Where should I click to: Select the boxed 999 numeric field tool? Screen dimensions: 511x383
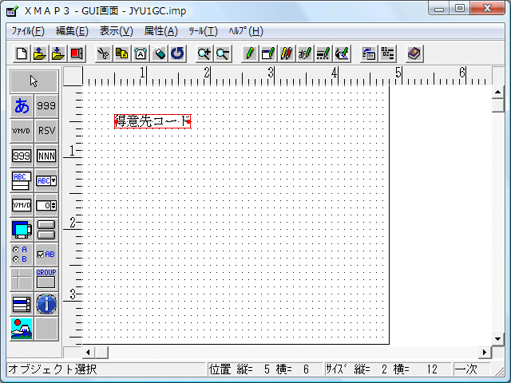[x=22, y=156]
